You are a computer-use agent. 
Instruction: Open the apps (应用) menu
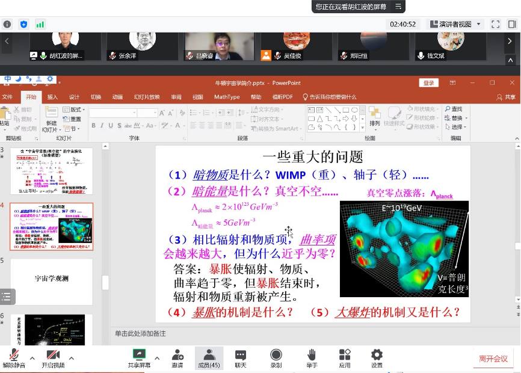coord(345,357)
